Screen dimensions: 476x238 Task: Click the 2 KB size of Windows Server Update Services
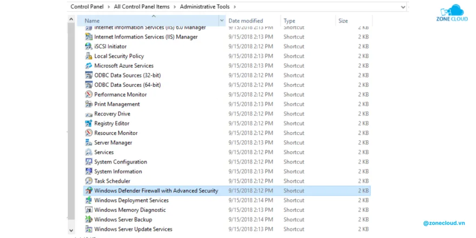[x=363, y=229]
